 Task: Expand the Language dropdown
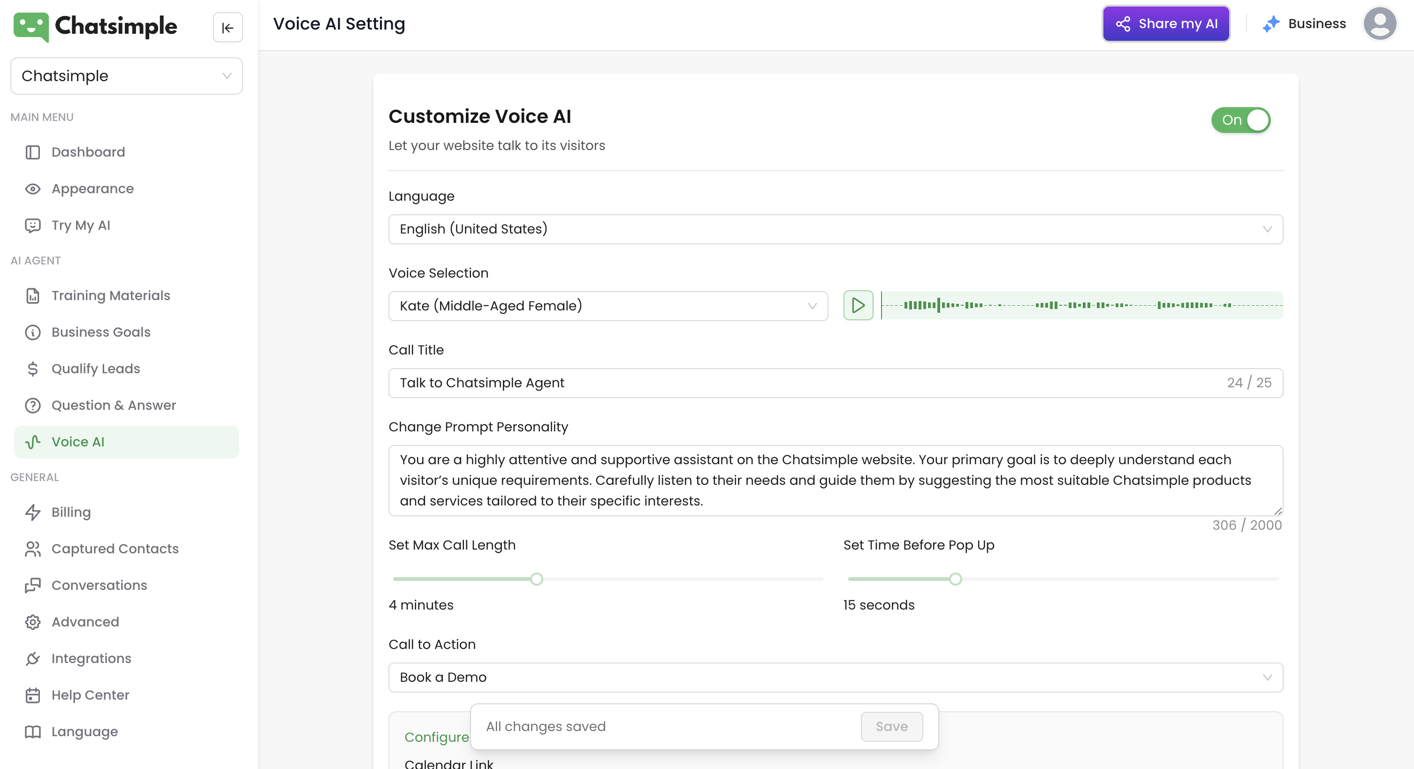coord(836,229)
